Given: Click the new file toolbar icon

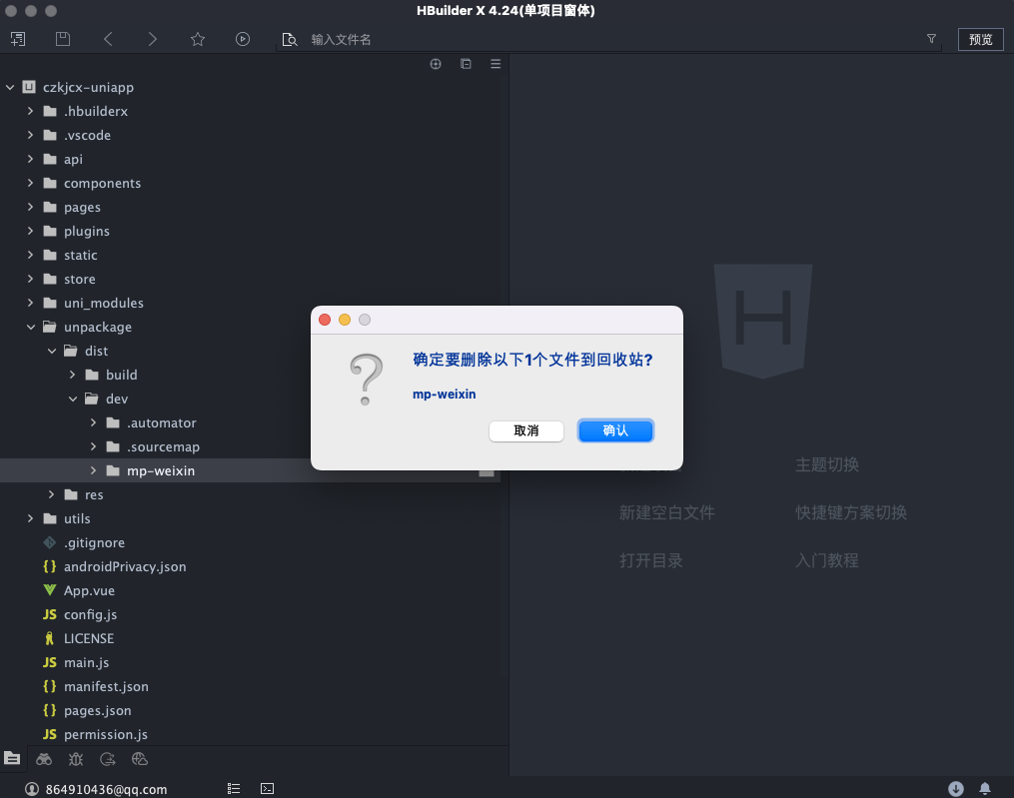Looking at the screenshot, I should pyautogui.click(x=18, y=39).
